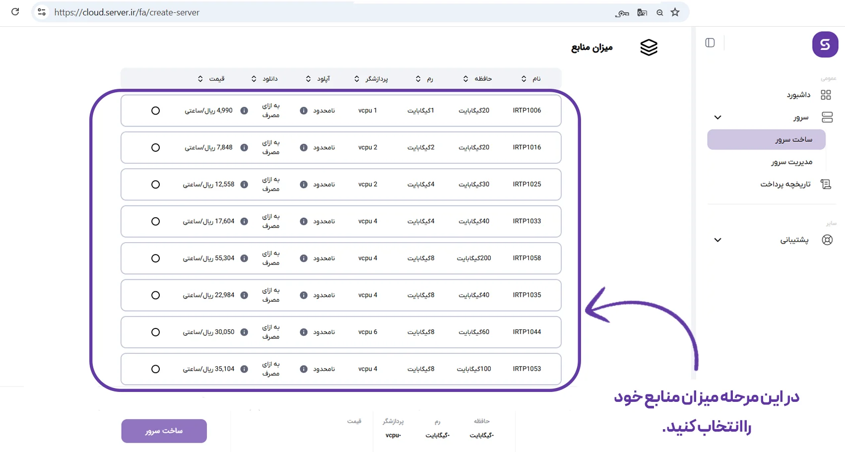Viewport: 845px width, 452px height.
Task: Open the password key icon in address bar
Action: (622, 13)
